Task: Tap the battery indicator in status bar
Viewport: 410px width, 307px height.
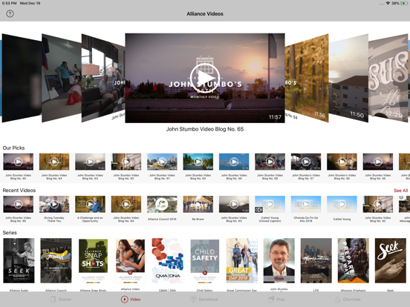Action: [x=404, y=3]
